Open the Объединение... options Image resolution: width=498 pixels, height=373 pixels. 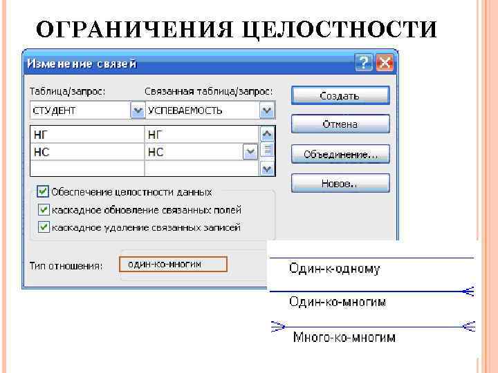340,154
